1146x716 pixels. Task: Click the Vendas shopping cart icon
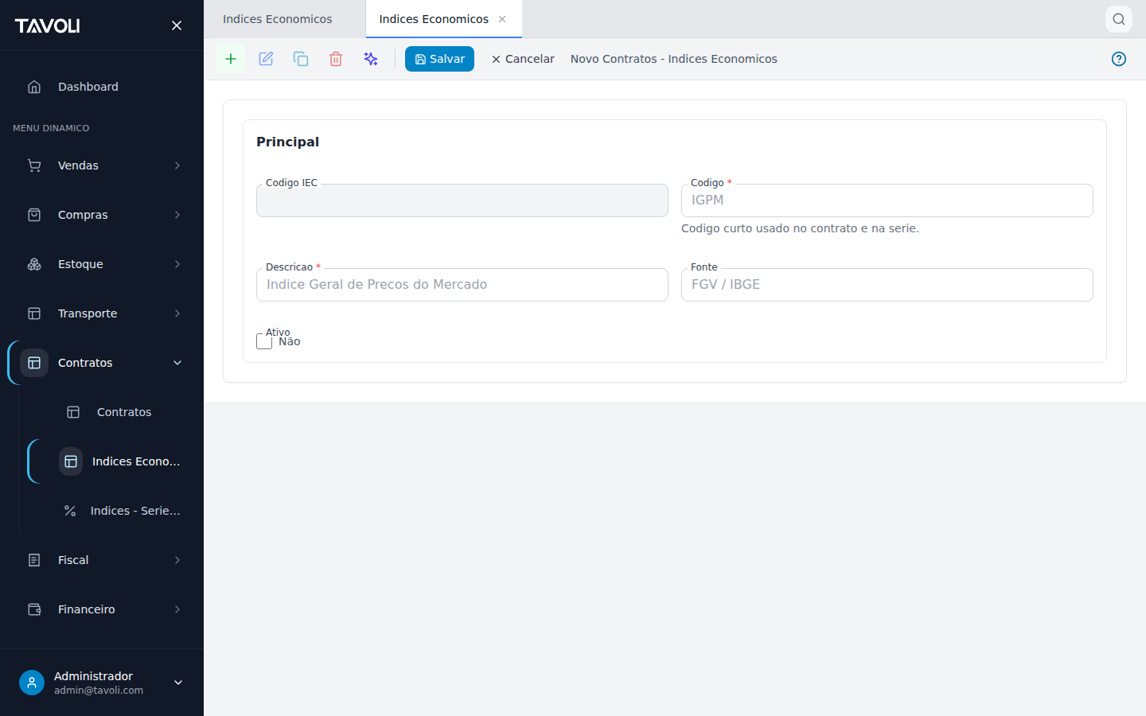click(x=34, y=165)
